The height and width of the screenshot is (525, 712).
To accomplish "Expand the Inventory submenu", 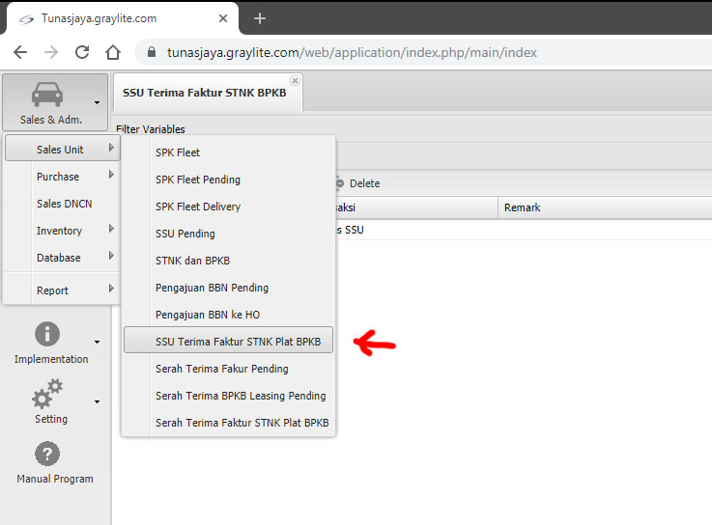I will click(62, 231).
